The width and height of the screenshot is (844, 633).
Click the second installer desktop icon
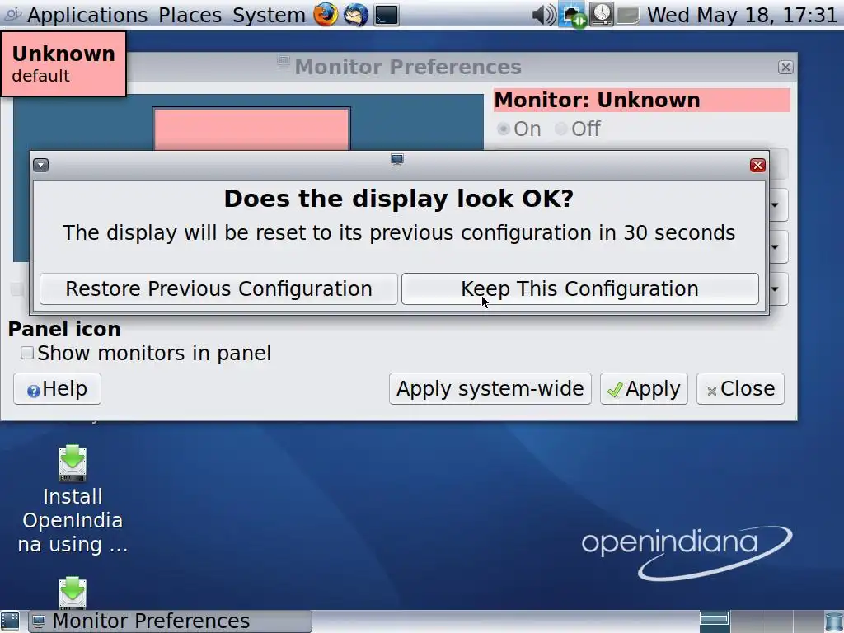pos(73,592)
